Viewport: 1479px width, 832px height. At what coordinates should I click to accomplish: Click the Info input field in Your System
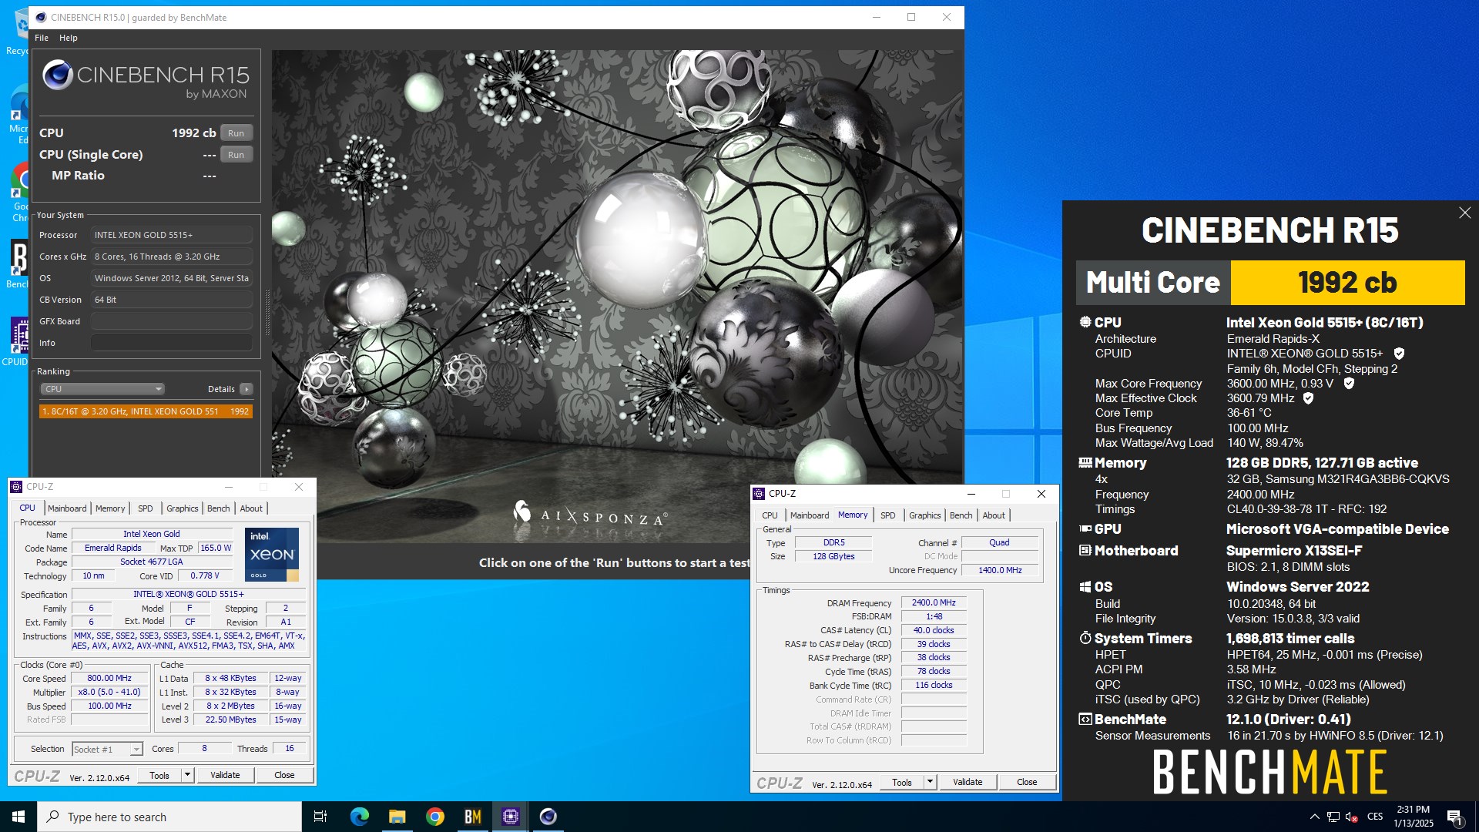(x=172, y=343)
